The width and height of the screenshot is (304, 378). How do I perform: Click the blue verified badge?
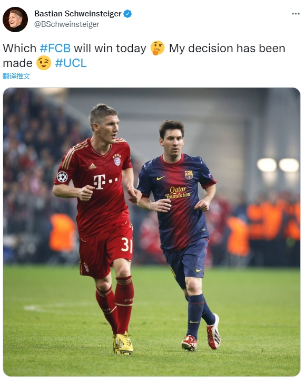[x=128, y=14]
